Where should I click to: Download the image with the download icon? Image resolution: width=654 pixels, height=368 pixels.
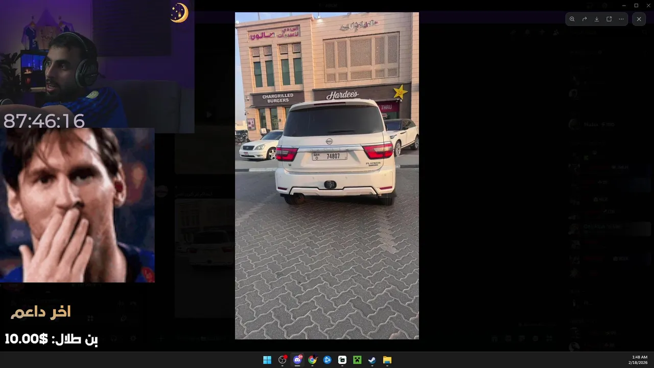point(597,19)
